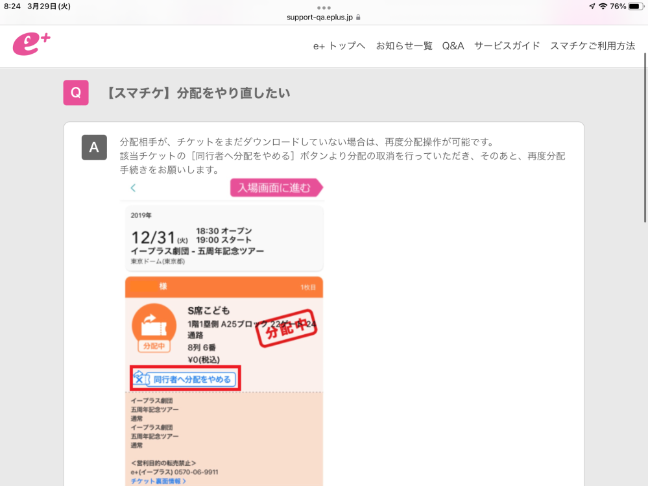The height and width of the screenshot is (486, 648).
Task: Click the pink e+ logo
Action: (31, 44)
